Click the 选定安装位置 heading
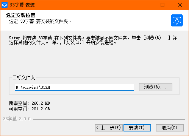This screenshot has height=136, width=189. tap(20, 15)
